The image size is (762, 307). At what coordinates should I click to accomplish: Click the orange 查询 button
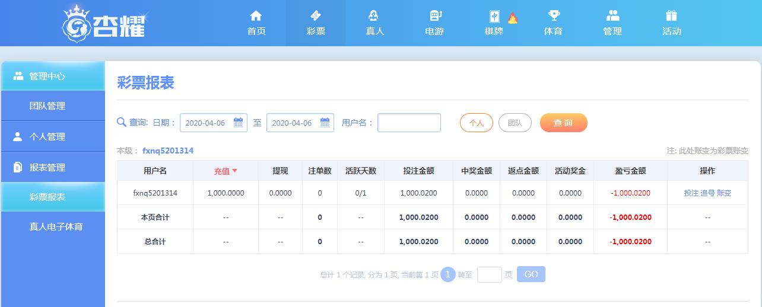[x=563, y=123]
